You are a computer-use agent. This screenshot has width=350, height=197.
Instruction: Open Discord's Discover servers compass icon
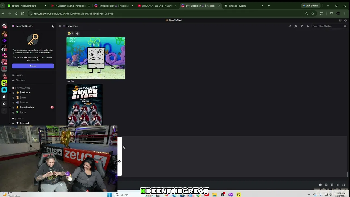point(4,104)
